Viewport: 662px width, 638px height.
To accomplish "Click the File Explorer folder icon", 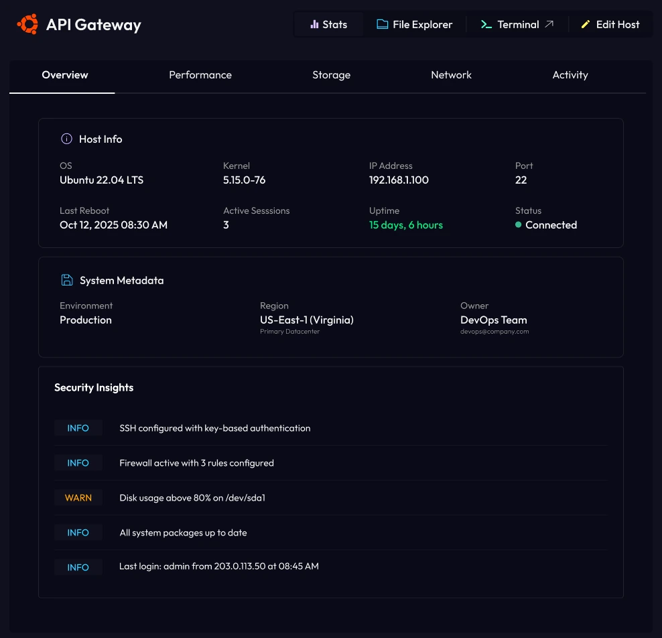I will point(382,25).
